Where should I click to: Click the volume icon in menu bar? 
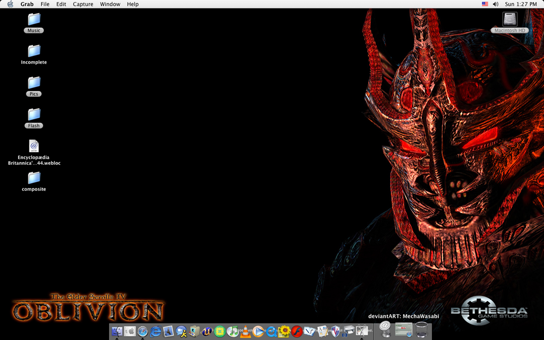[x=496, y=4]
